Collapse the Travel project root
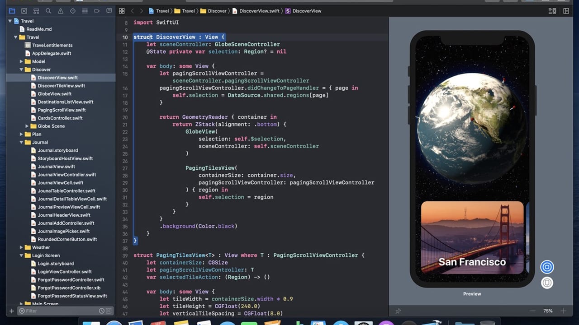 [10, 21]
